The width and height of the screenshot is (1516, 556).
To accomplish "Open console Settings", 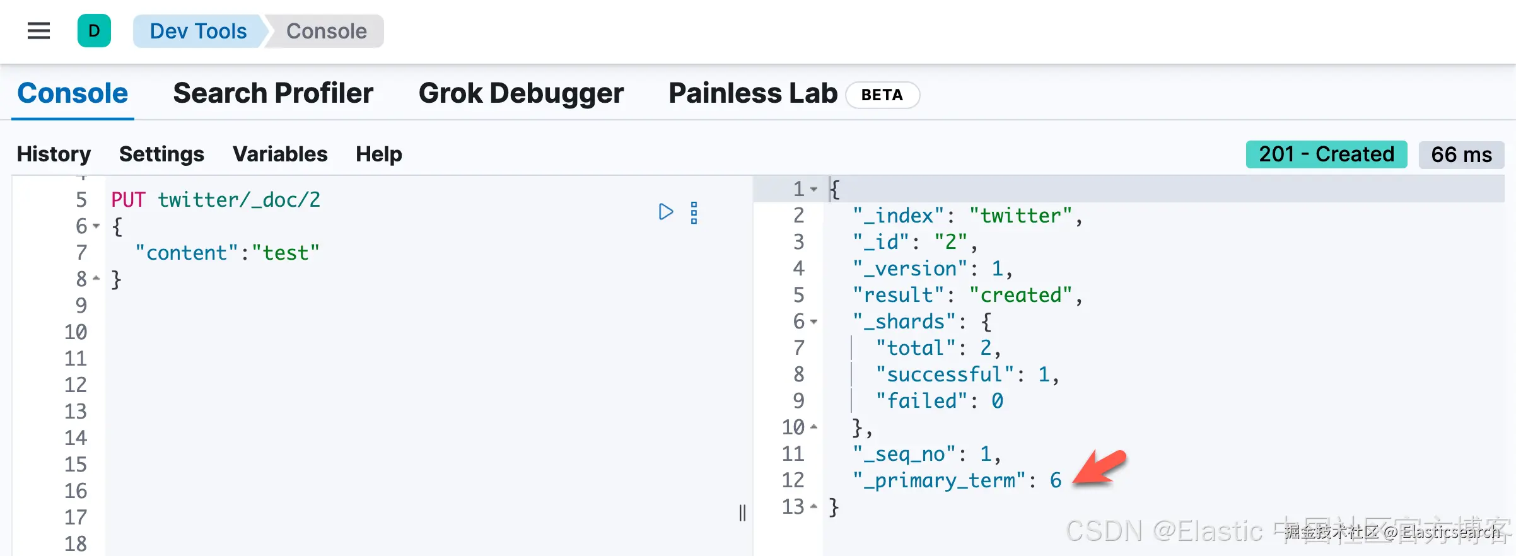I will click(161, 154).
